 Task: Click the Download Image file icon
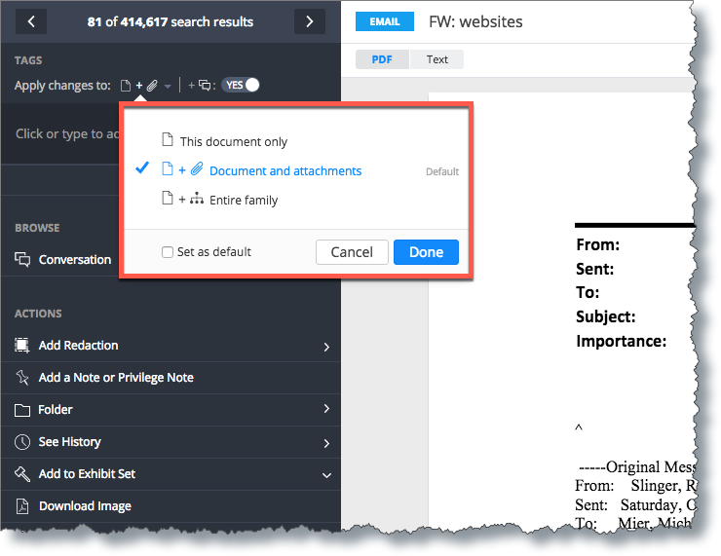[x=22, y=506]
